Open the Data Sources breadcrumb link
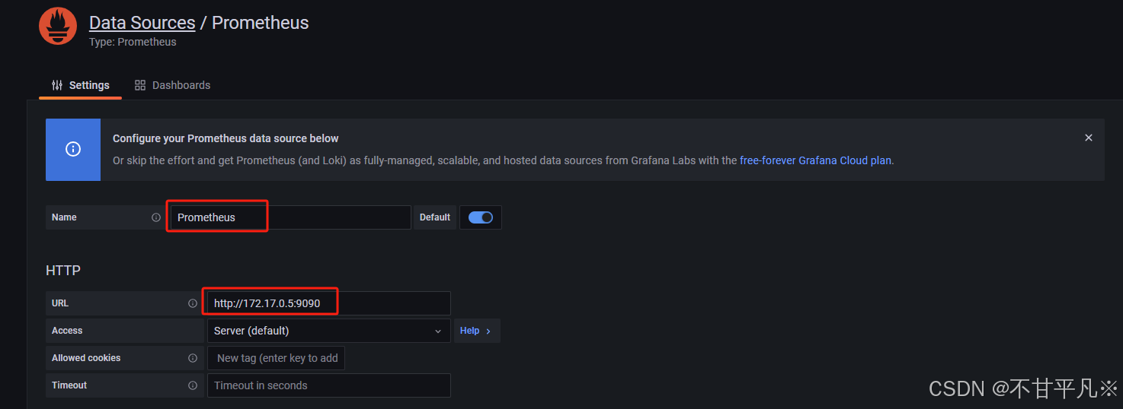This screenshot has height=409, width=1123. pyautogui.click(x=142, y=23)
